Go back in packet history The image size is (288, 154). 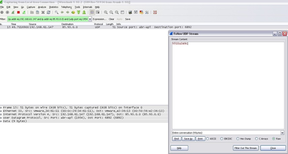(62, 12)
